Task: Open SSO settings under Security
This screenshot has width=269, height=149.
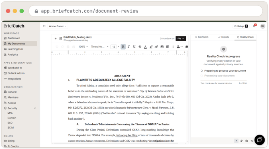Action: (10, 123)
